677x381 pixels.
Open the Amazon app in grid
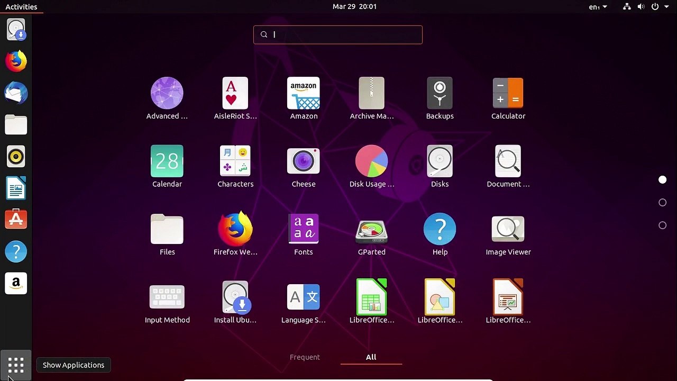304,98
